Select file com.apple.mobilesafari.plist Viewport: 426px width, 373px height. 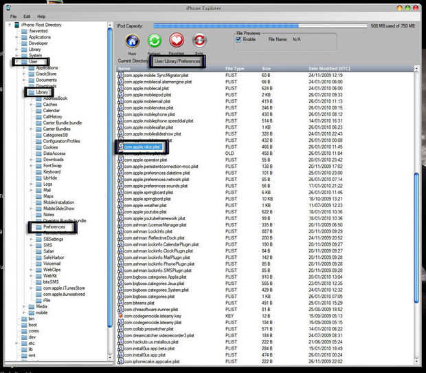tap(148, 127)
